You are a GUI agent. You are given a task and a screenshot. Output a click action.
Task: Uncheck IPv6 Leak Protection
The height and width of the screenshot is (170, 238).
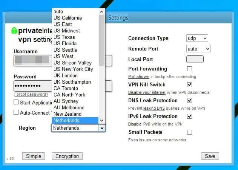point(189,116)
